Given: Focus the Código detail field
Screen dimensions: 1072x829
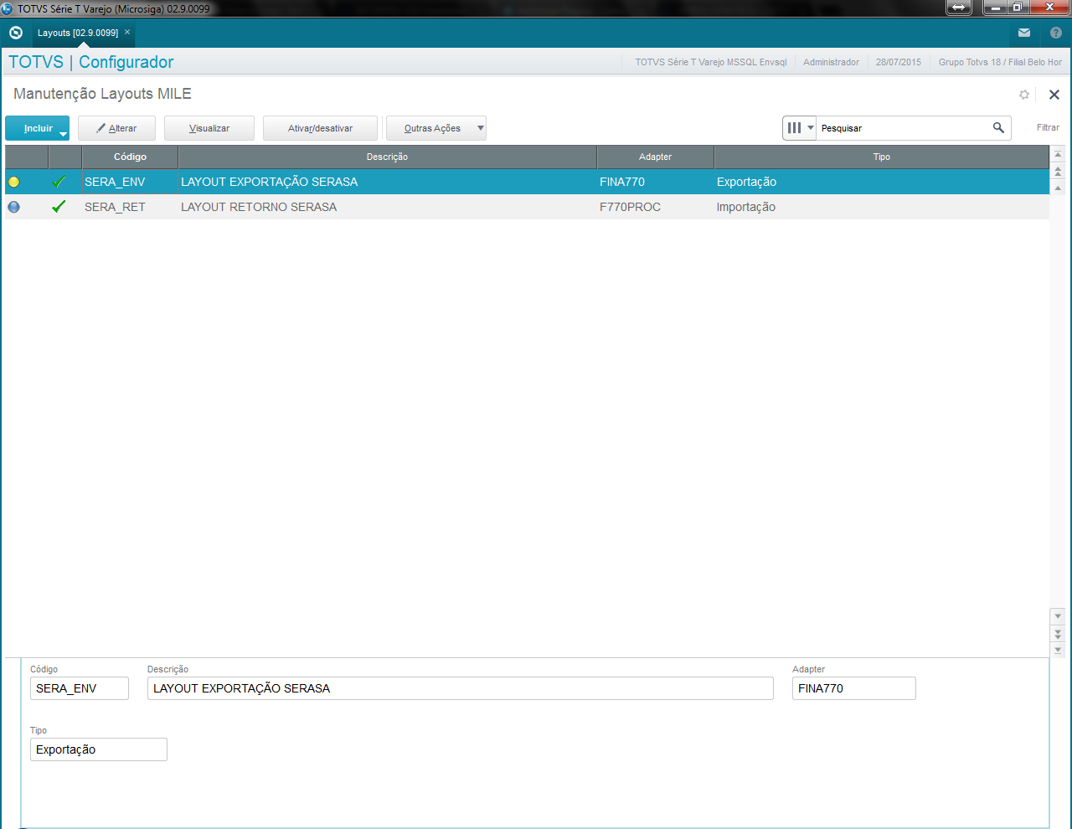Looking at the screenshot, I should [x=80, y=688].
